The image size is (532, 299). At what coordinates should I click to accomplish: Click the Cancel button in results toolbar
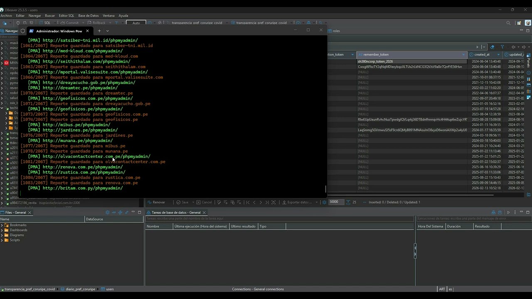pyautogui.click(x=204, y=202)
